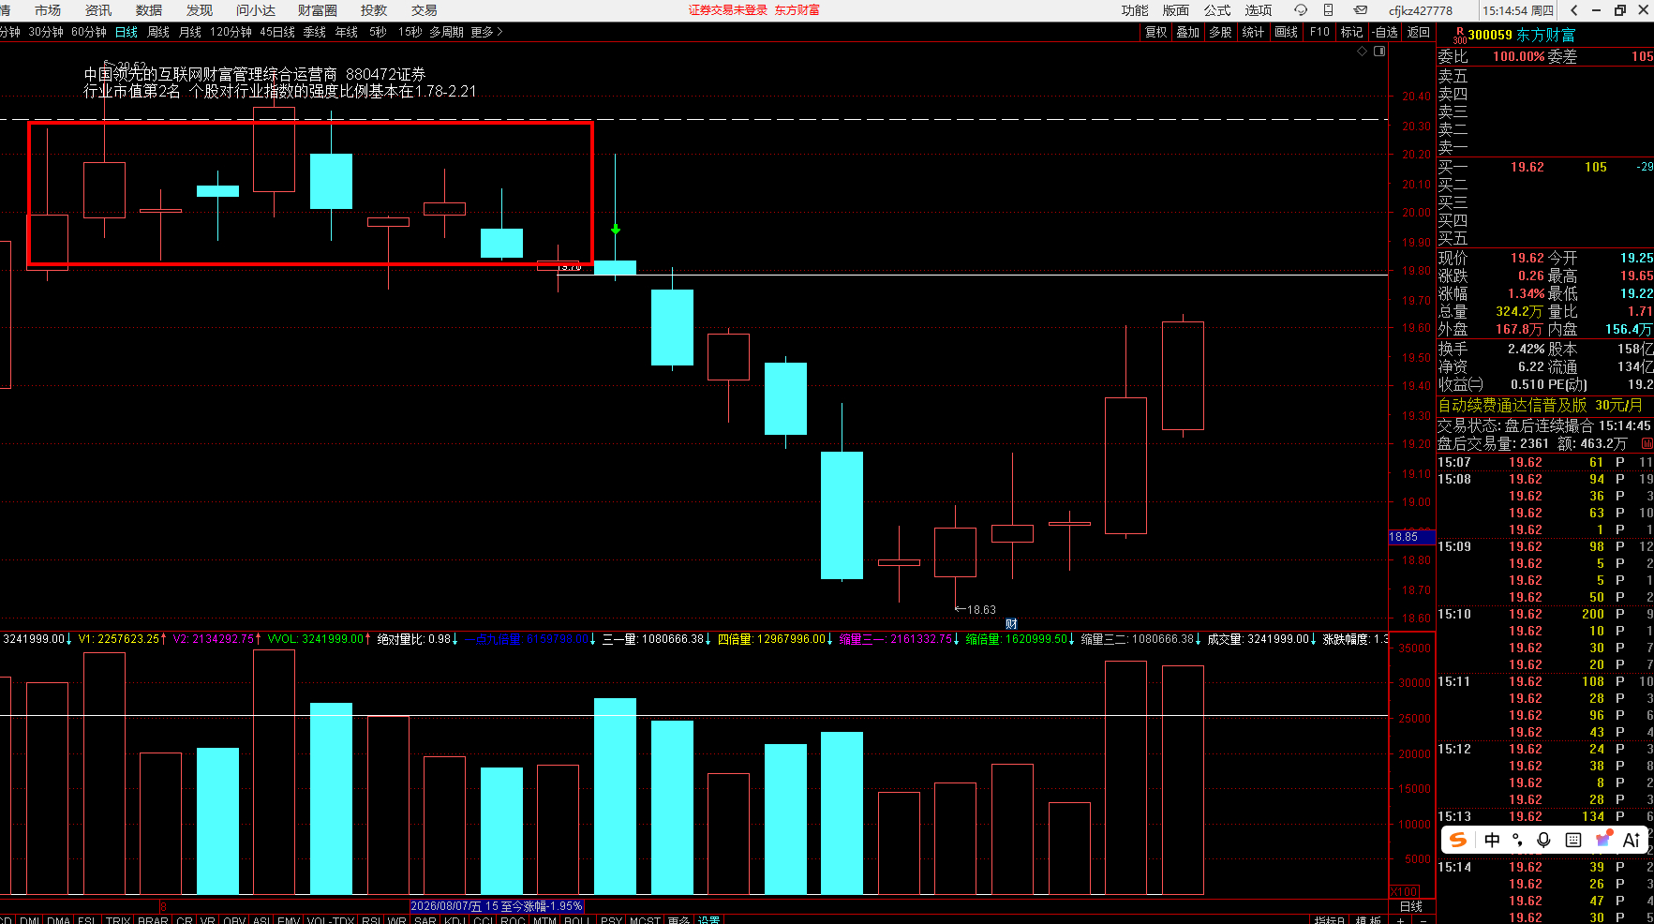Viewport: 1654px width, 924px height.
Task: Select the MACD-area DMI indicator tab
Action: [x=29, y=920]
